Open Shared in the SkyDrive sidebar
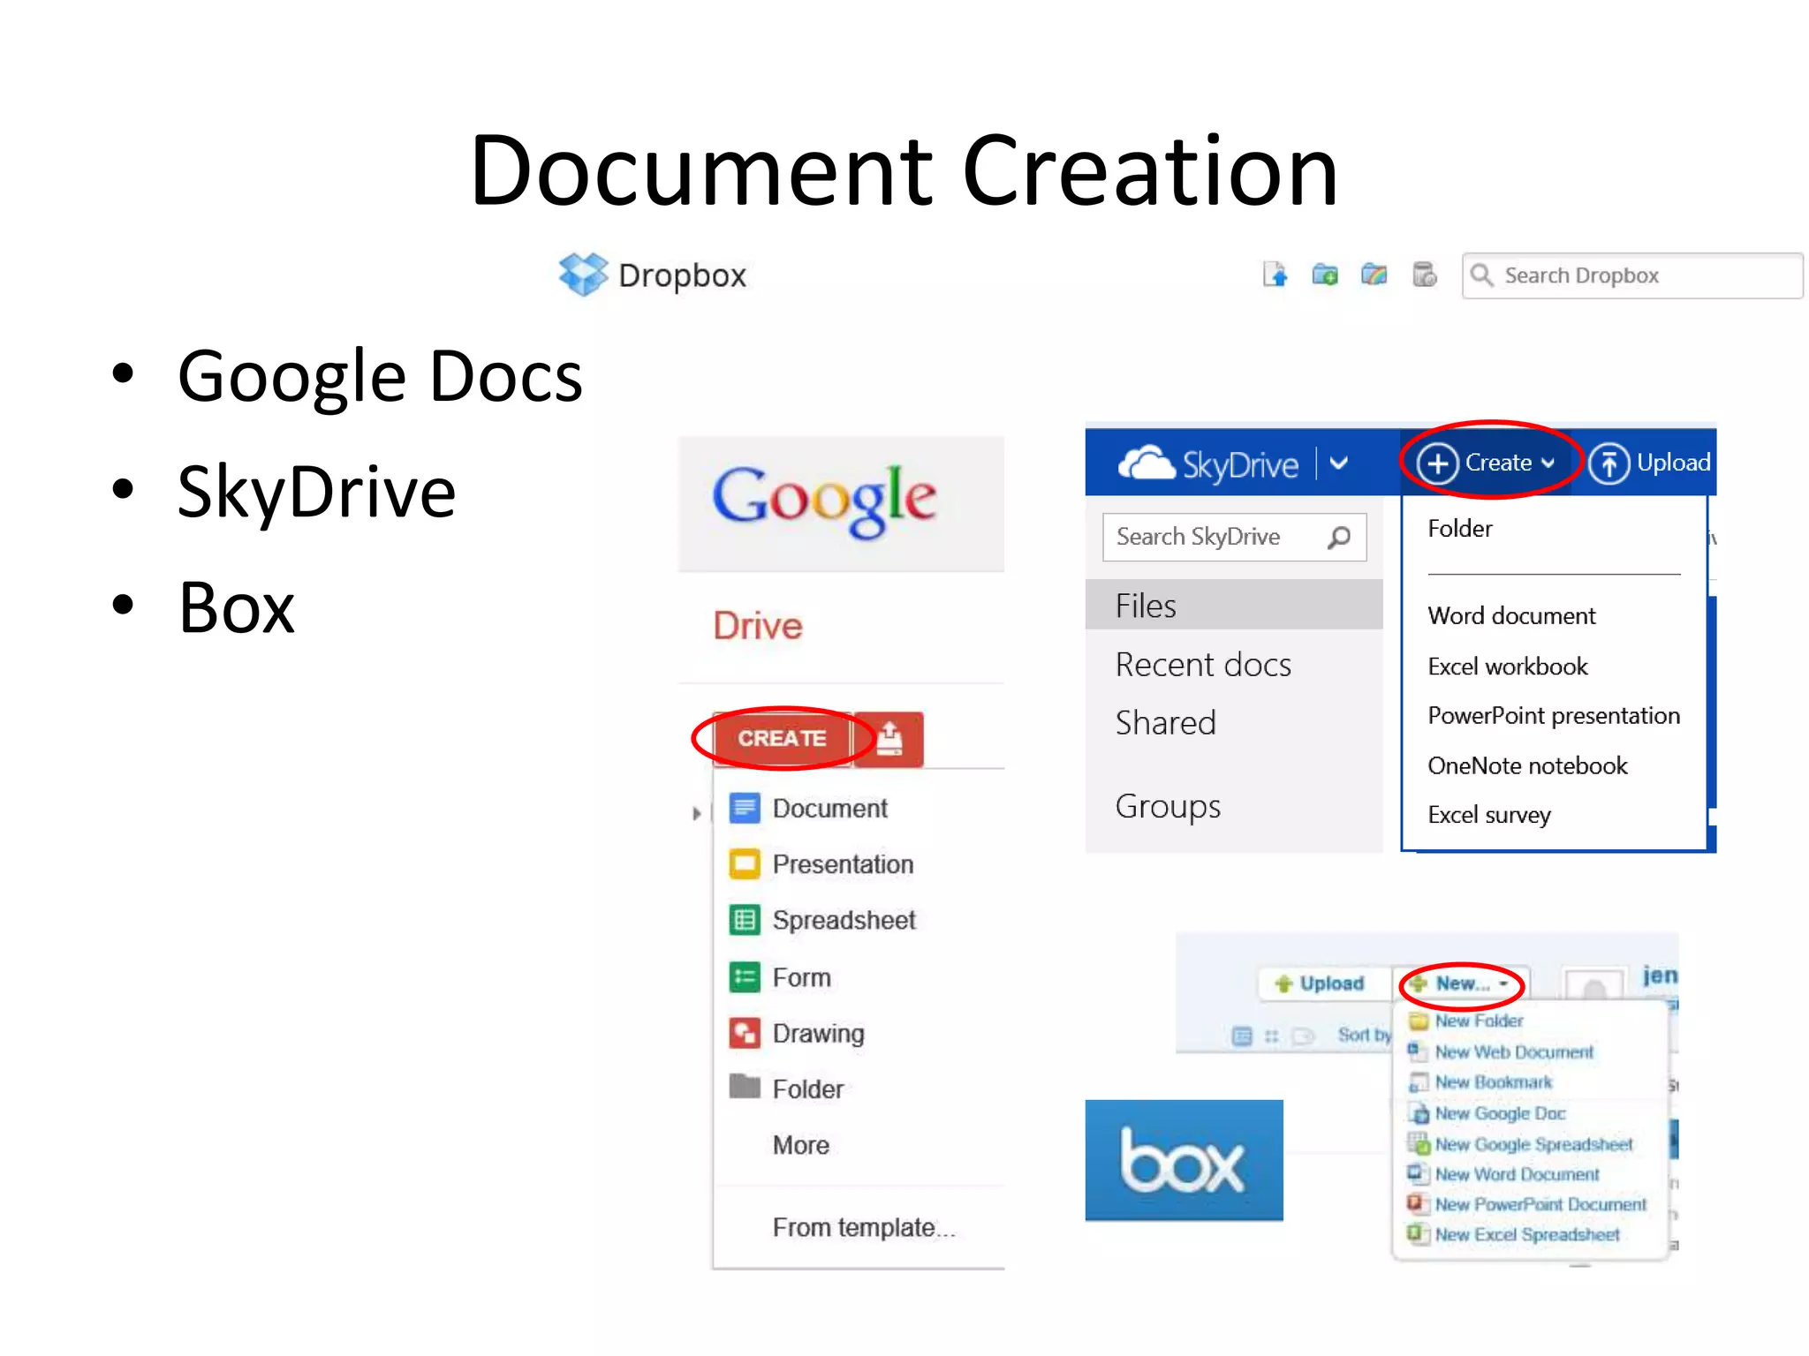Image resolution: width=1809 pixels, height=1356 pixels. (1166, 723)
